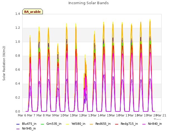Toggle the Redg715_in legend entry
The image size is (178, 134).
click(x=127, y=124)
